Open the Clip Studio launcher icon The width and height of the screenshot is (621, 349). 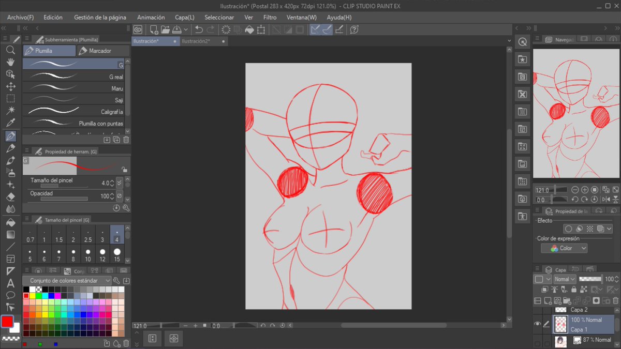(138, 30)
